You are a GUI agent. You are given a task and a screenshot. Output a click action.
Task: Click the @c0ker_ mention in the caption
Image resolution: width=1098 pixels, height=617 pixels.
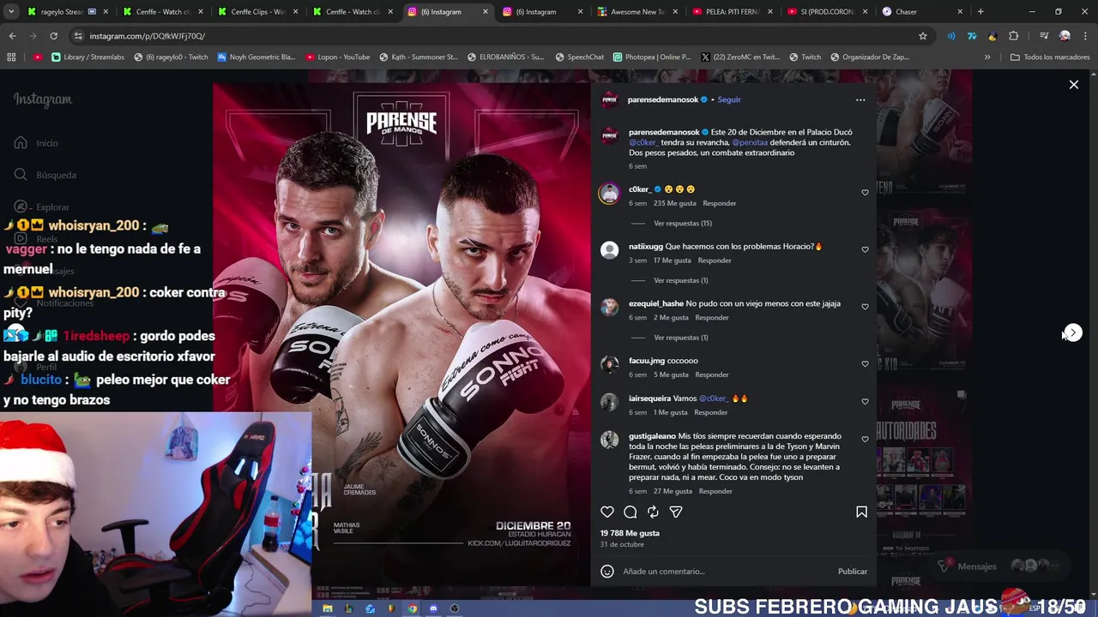click(x=643, y=142)
